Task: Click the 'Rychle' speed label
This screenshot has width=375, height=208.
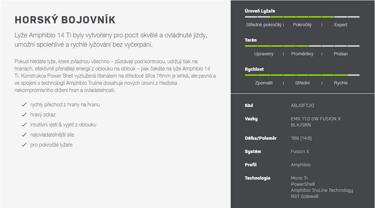Action: click(341, 83)
